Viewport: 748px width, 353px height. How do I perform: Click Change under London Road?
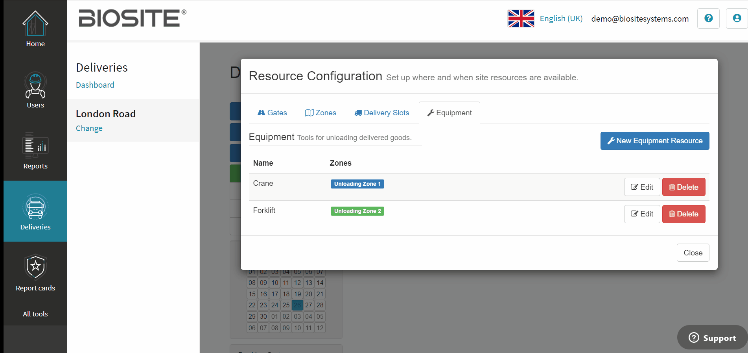click(x=89, y=128)
